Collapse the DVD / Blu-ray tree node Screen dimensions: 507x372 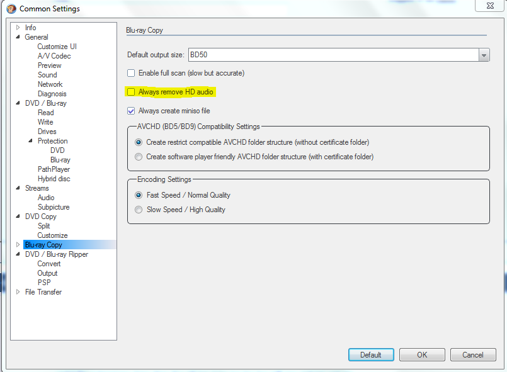coord(18,103)
